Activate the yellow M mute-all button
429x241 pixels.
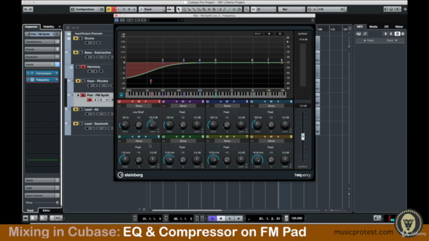[x=109, y=9]
